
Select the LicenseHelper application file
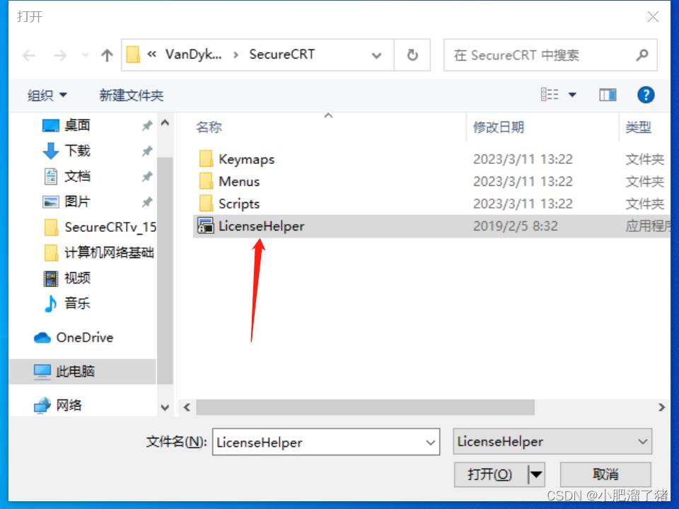[431, 226]
